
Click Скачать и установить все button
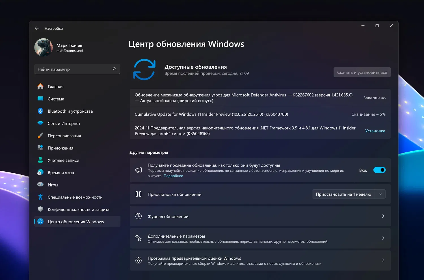(362, 72)
